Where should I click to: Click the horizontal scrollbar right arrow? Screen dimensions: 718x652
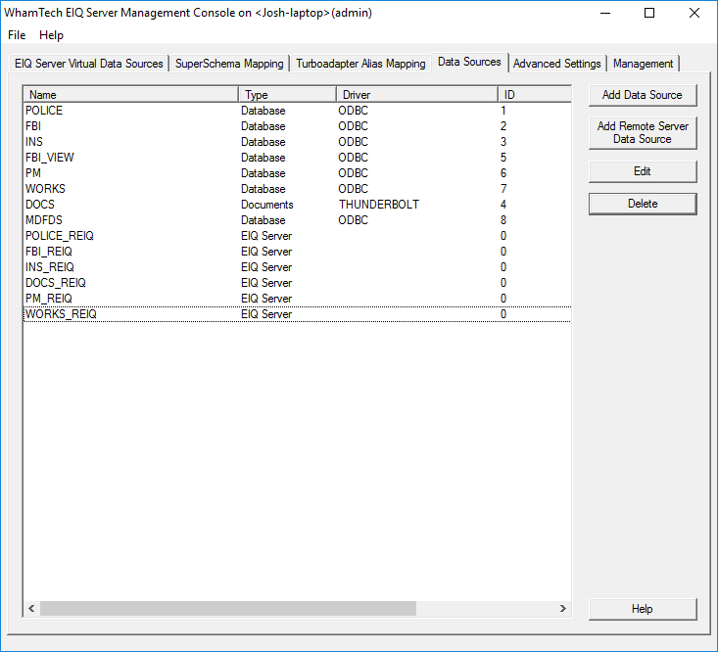click(x=563, y=609)
